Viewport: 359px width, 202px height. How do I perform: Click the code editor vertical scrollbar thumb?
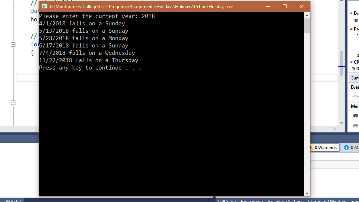click(x=342, y=63)
